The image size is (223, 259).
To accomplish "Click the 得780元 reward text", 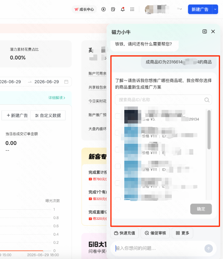I will [100, 179].
